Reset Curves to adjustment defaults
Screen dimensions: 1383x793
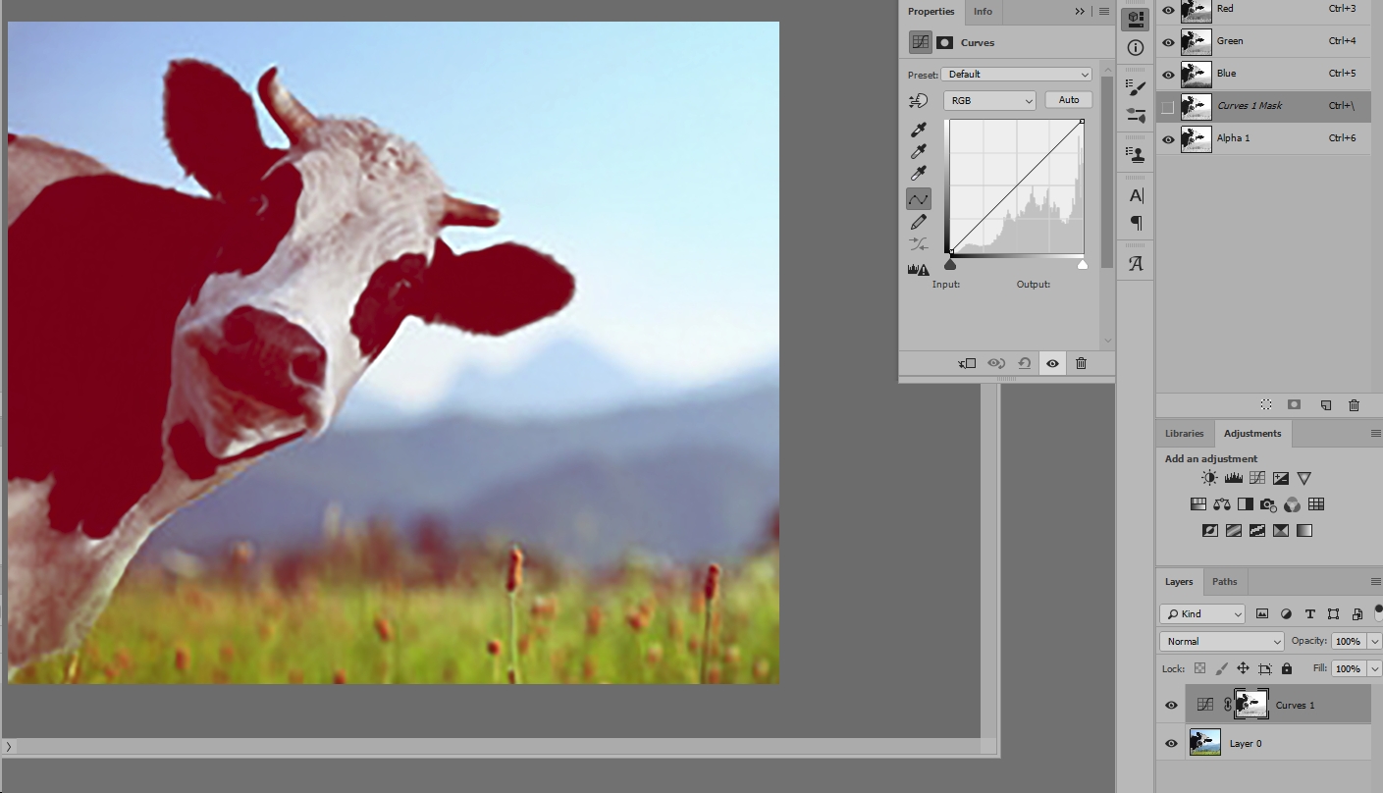(1024, 363)
